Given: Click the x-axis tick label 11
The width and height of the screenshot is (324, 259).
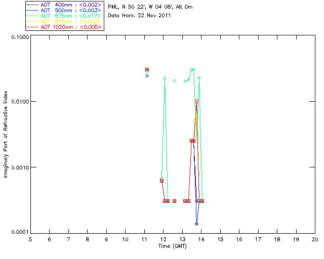Looking at the screenshot, I should 144,239.
